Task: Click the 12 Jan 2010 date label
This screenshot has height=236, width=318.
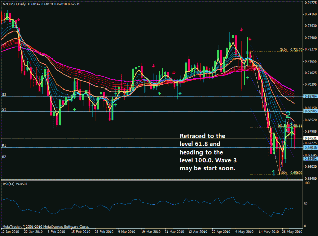Action: click(x=10, y=232)
